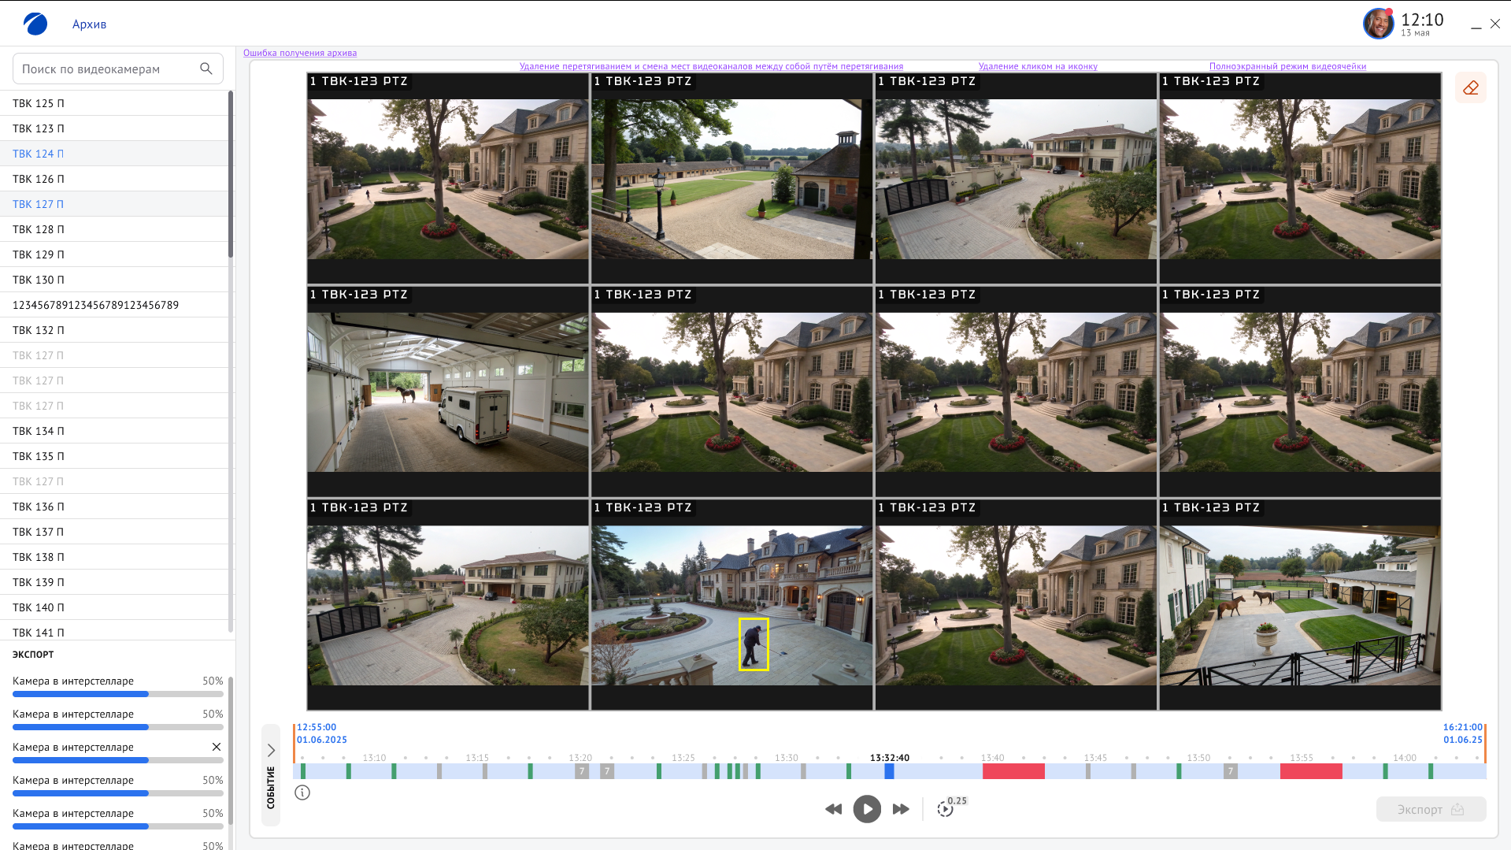
Task: Cancel the third export with X
Action: [217, 747]
